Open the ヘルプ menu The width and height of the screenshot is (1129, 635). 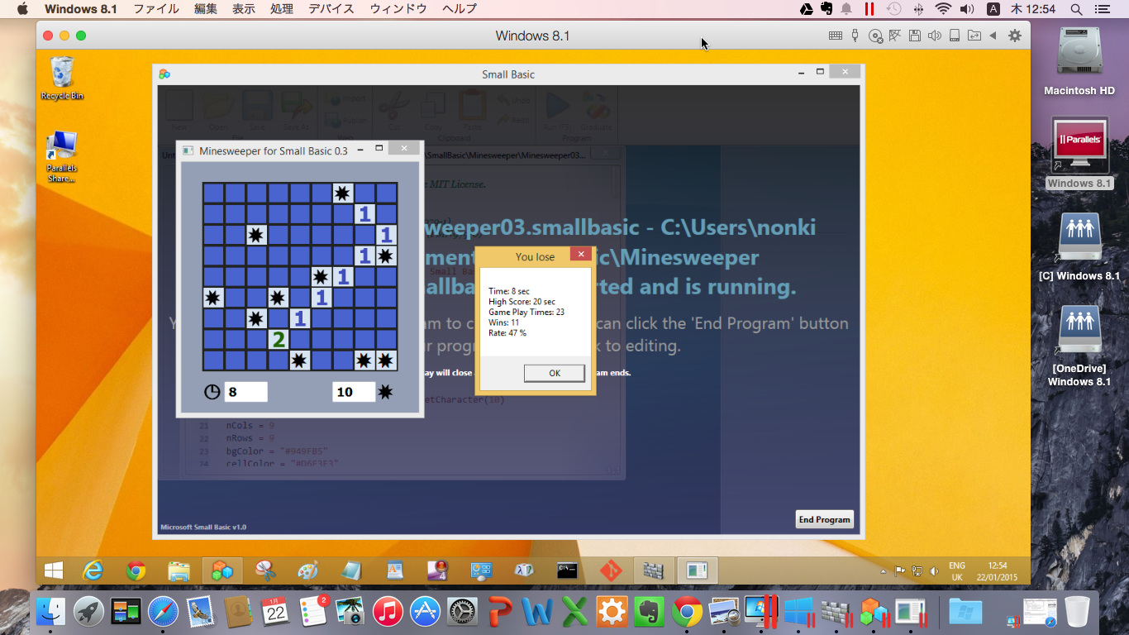pos(460,9)
